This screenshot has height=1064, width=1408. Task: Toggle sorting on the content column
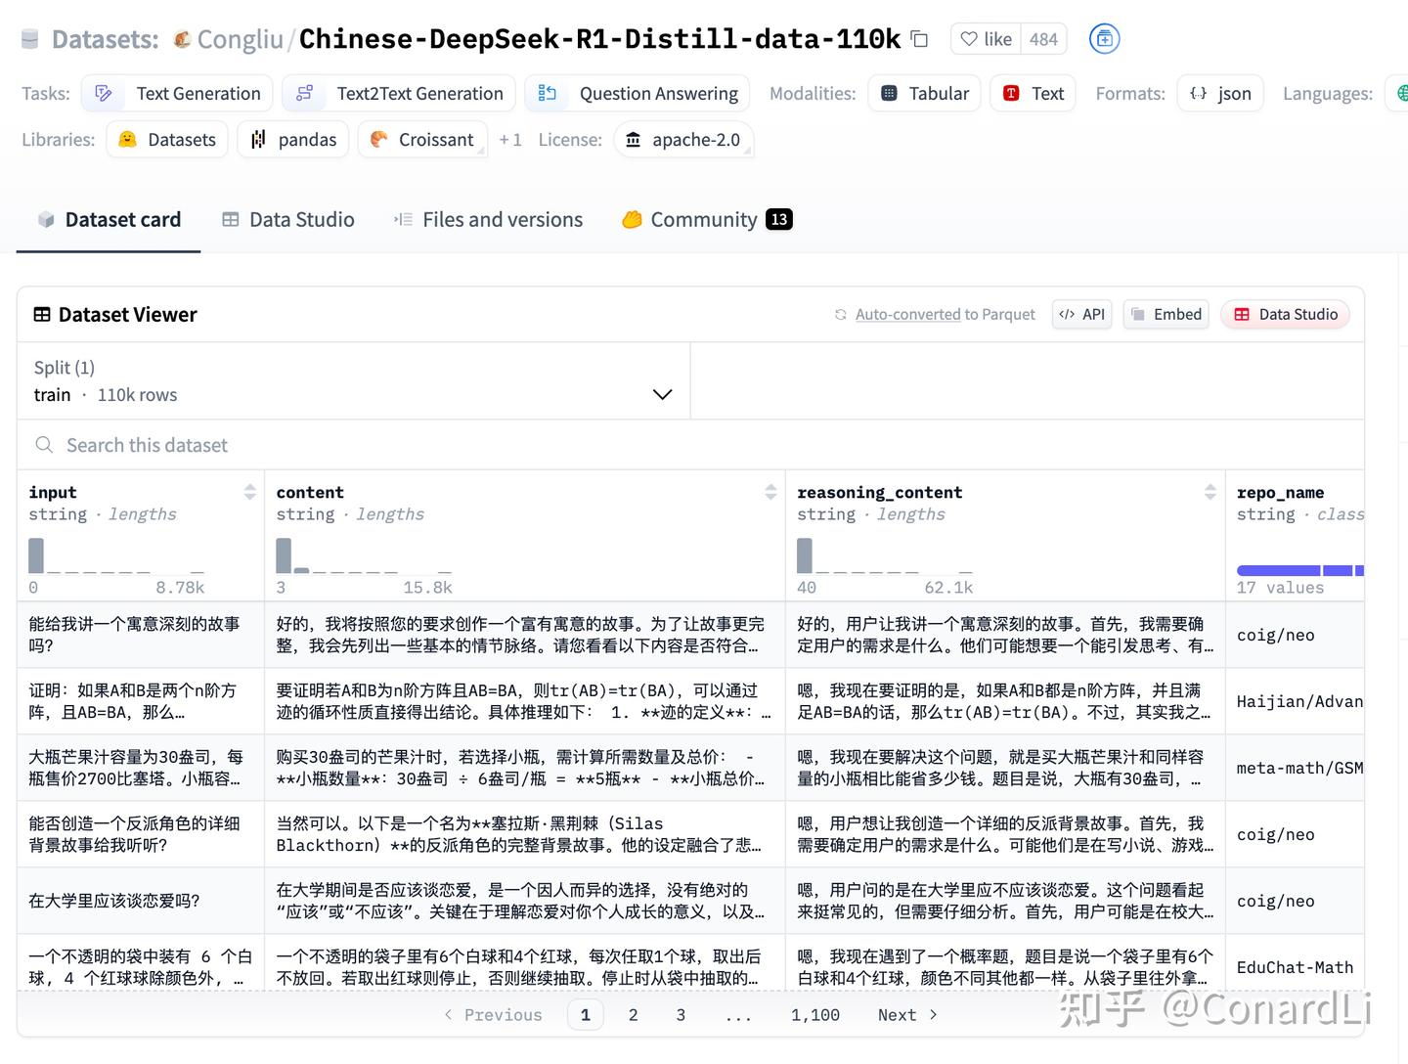point(771,492)
